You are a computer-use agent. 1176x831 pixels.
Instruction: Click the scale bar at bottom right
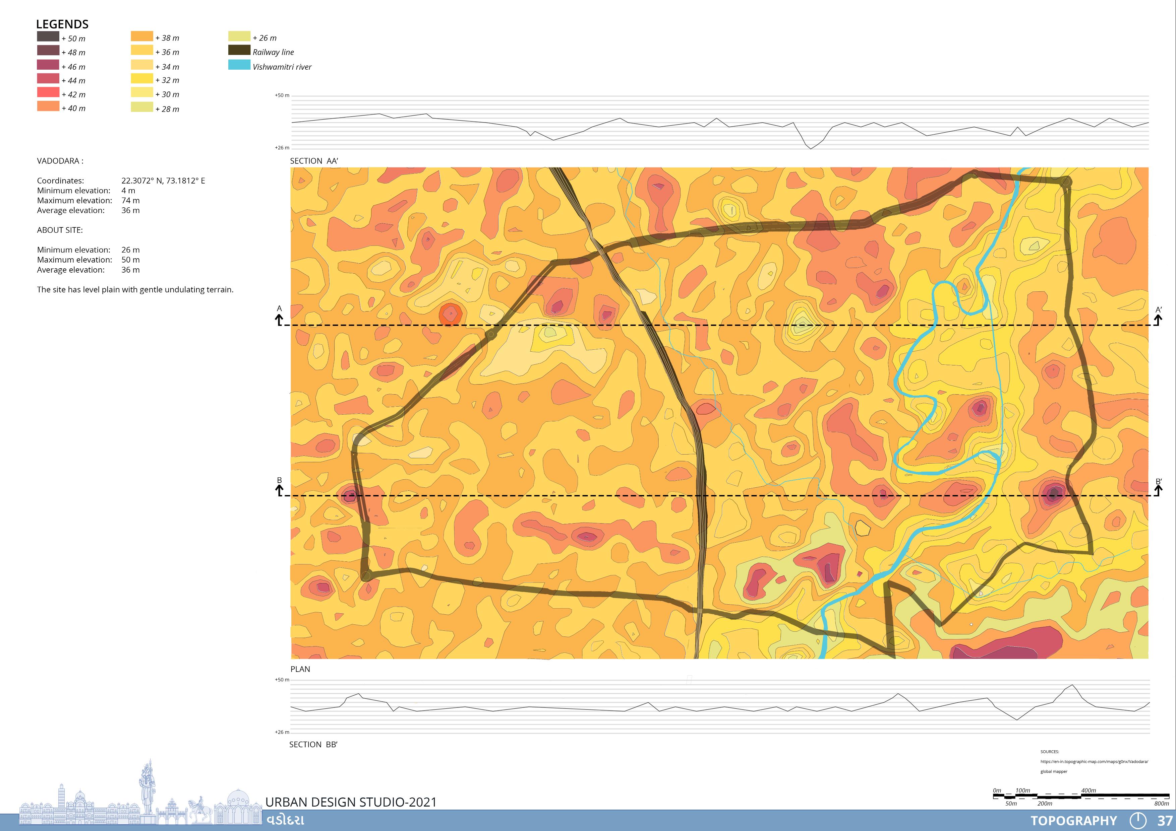click(x=1081, y=796)
